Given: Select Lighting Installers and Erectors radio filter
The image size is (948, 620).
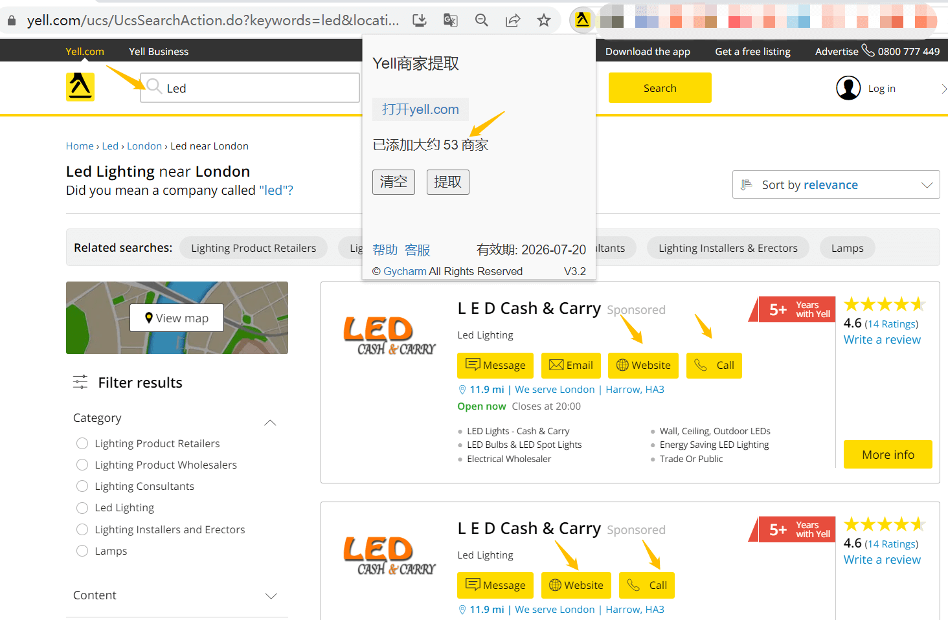Looking at the screenshot, I should [82, 529].
